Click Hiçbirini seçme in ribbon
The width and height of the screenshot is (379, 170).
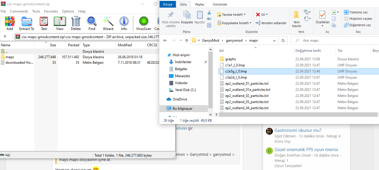[x=358, y=19]
